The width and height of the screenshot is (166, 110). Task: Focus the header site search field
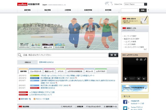pyautogui.click(x=129, y=10)
